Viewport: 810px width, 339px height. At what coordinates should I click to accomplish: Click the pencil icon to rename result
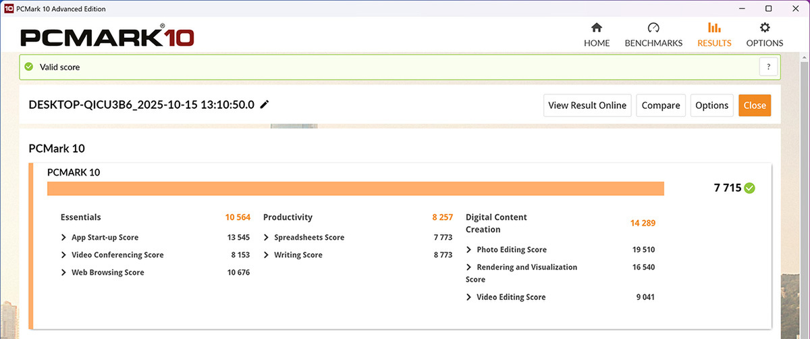coord(265,104)
